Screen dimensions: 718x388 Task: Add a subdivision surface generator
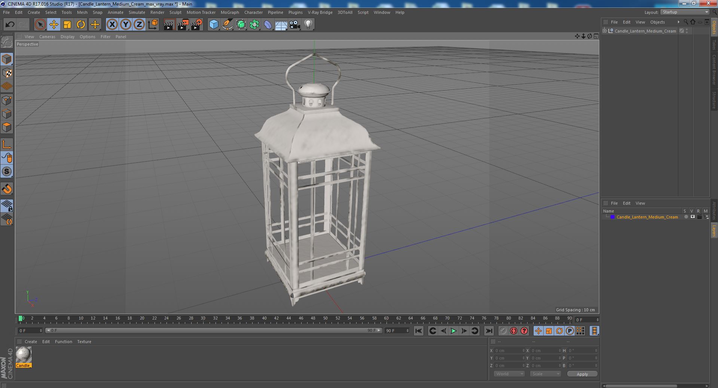coord(241,25)
